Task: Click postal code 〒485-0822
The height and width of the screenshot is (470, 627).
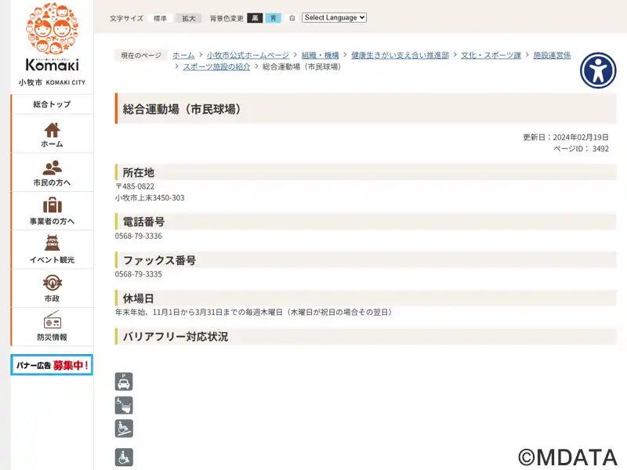Action: point(135,186)
